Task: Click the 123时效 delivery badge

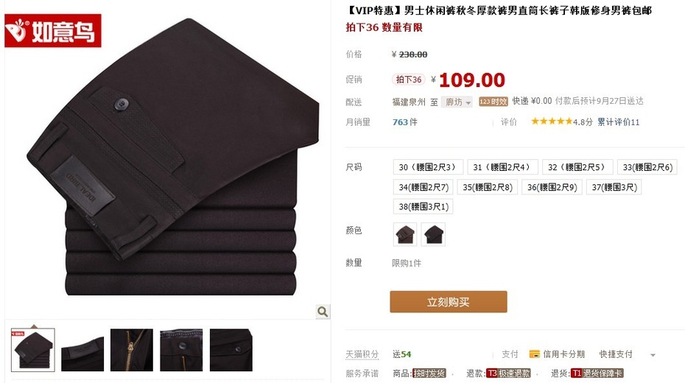Action: coord(493,102)
